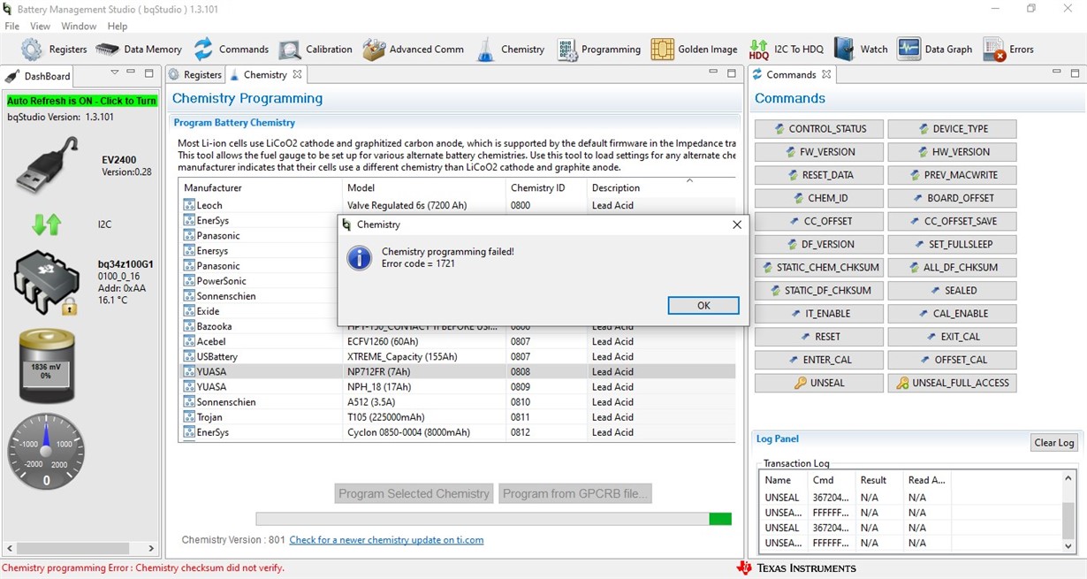The width and height of the screenshot is (1087, 579).
Task: Collapse the chemistry table sort arrow
Action: [689, 180]
